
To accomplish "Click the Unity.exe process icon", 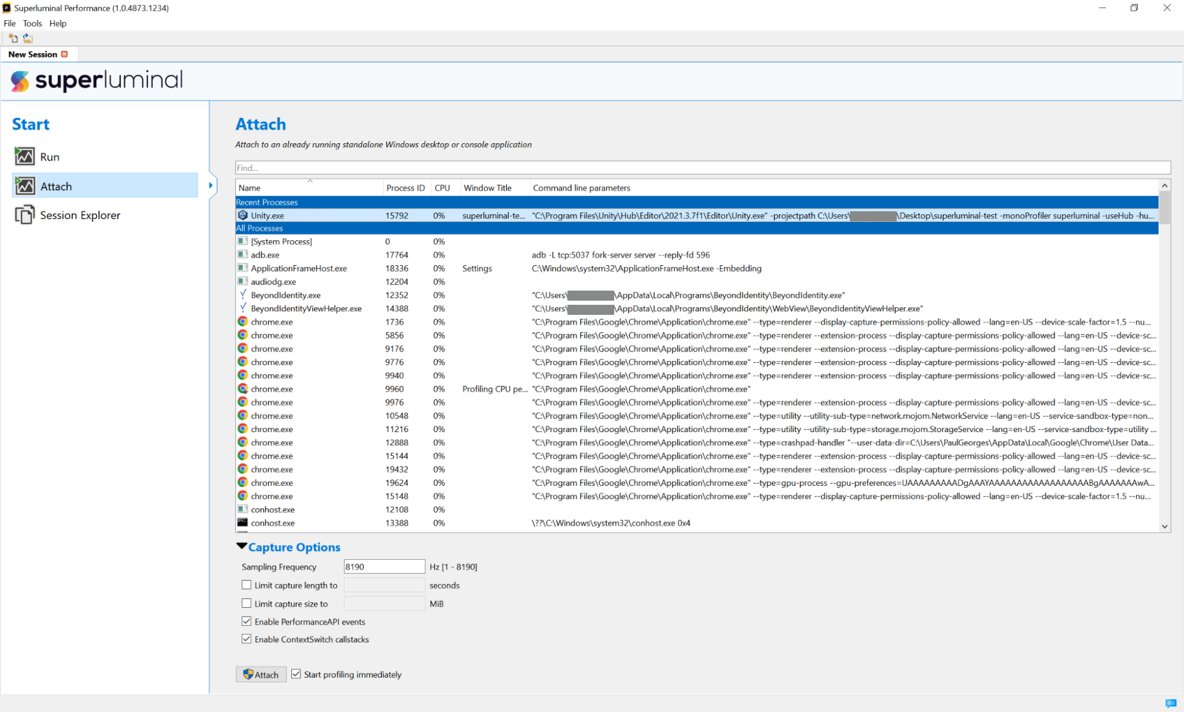I will [243, 215].
